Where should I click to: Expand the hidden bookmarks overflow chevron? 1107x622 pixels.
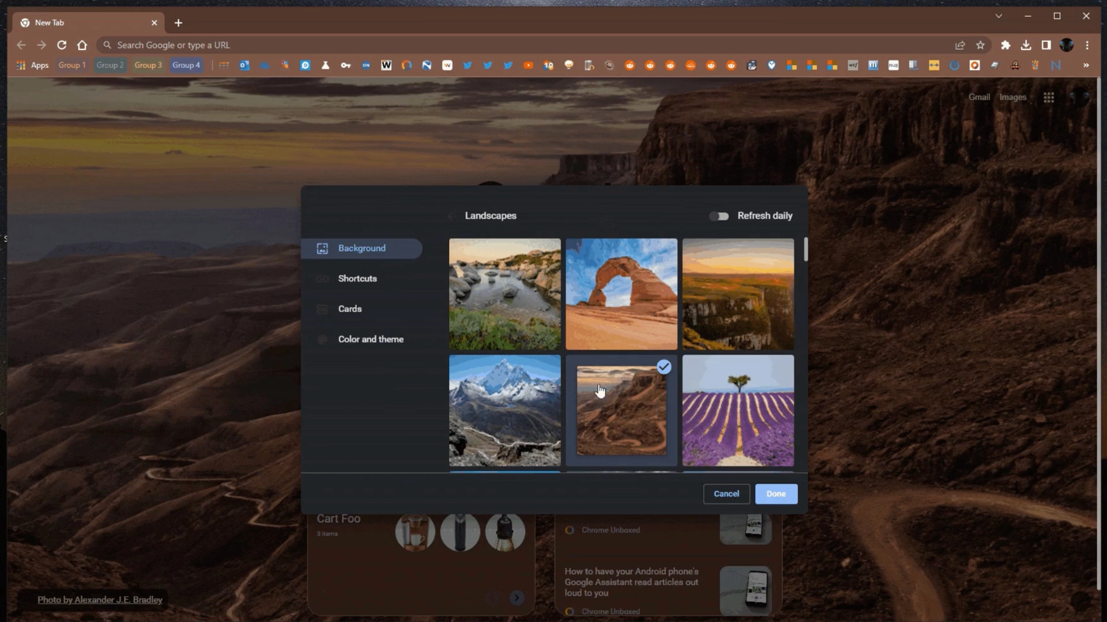pos(1086,65)
